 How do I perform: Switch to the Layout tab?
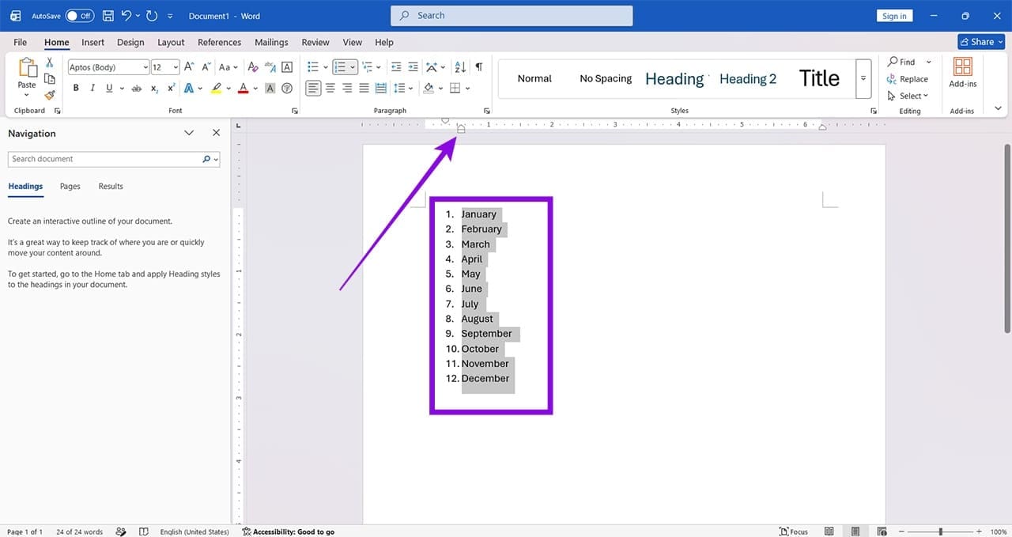point(171,43)
